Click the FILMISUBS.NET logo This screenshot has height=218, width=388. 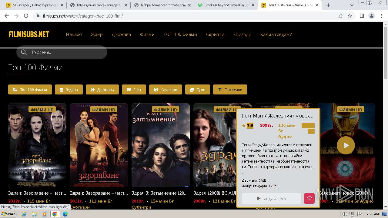coord(29,34)
